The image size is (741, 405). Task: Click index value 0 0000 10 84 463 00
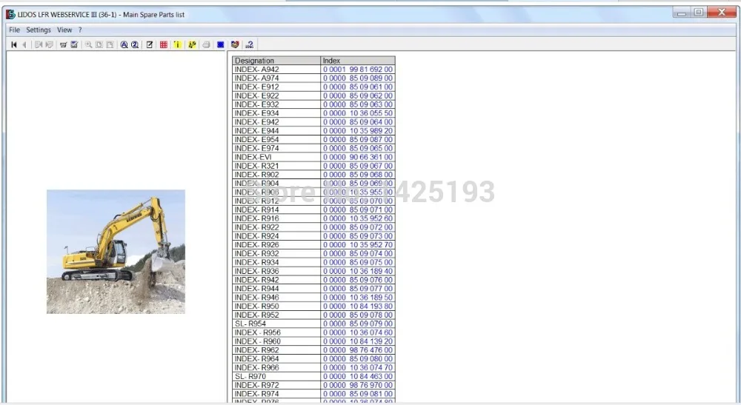(x=358, y=376)
